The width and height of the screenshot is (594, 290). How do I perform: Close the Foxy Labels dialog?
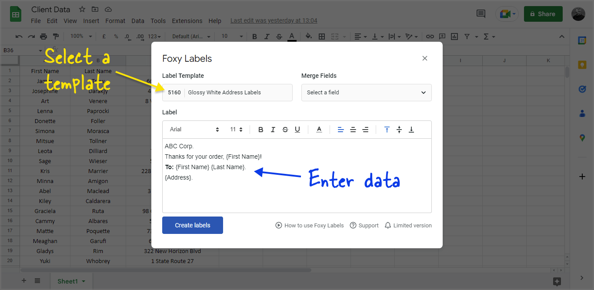[x=425, y=58]
